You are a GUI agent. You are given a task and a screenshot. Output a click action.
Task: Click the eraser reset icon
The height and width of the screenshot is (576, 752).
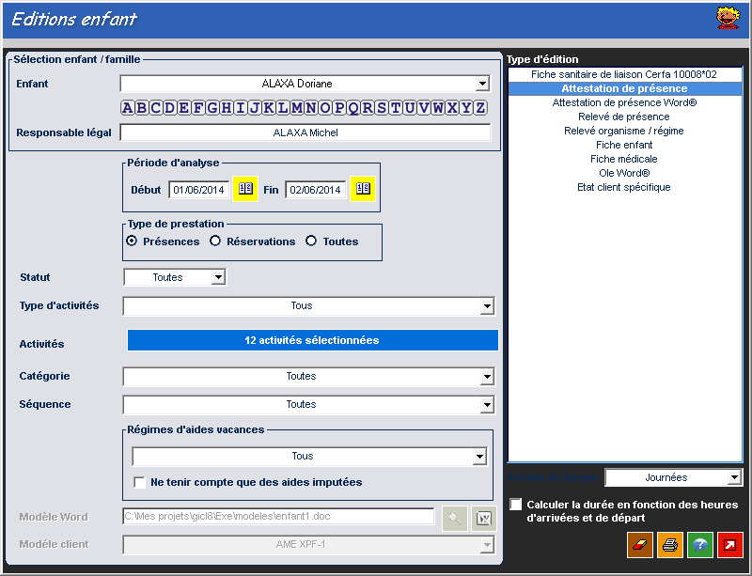point(639,544)
